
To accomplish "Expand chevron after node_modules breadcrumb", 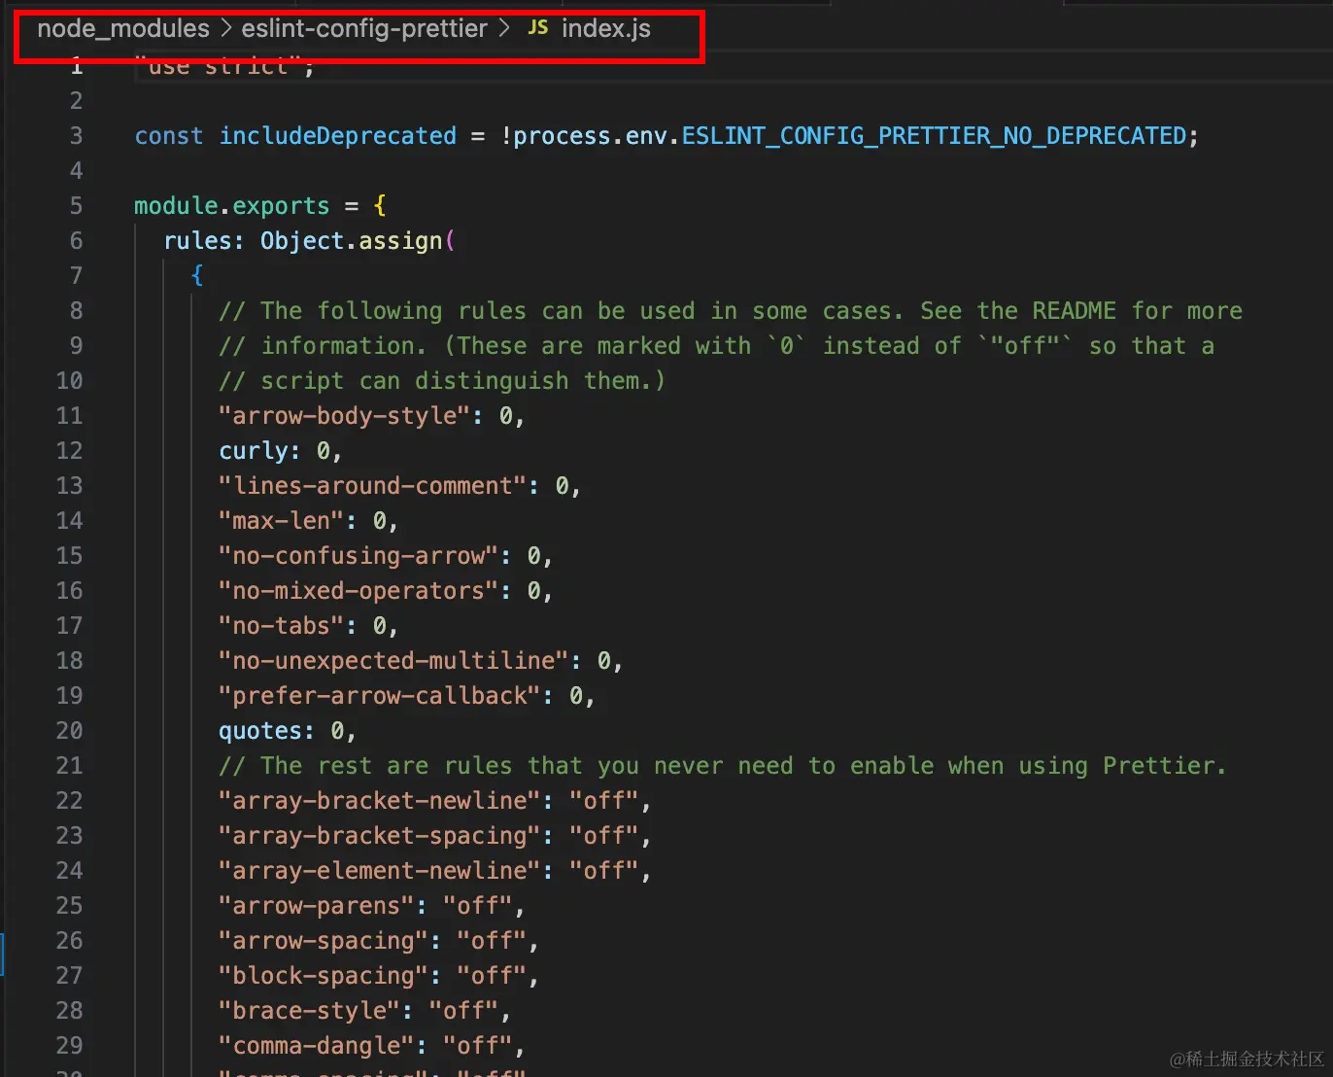I will (x=225, y=28).
